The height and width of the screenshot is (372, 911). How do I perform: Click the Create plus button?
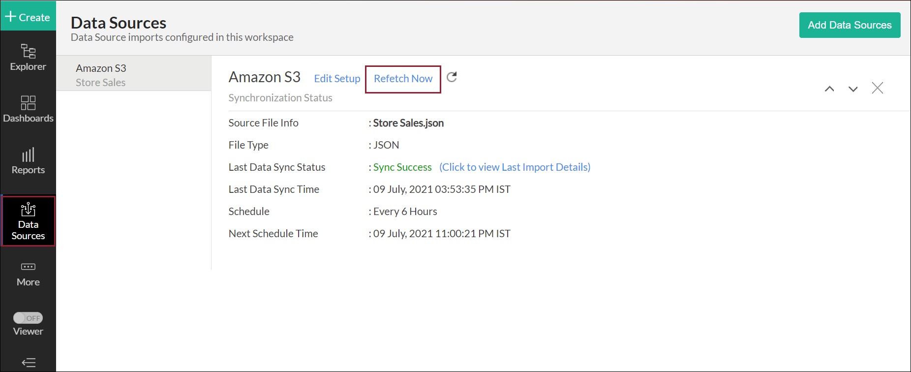click(28, 17)
